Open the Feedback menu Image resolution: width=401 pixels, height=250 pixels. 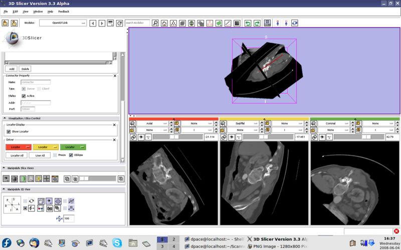click(x=64, y=11)
